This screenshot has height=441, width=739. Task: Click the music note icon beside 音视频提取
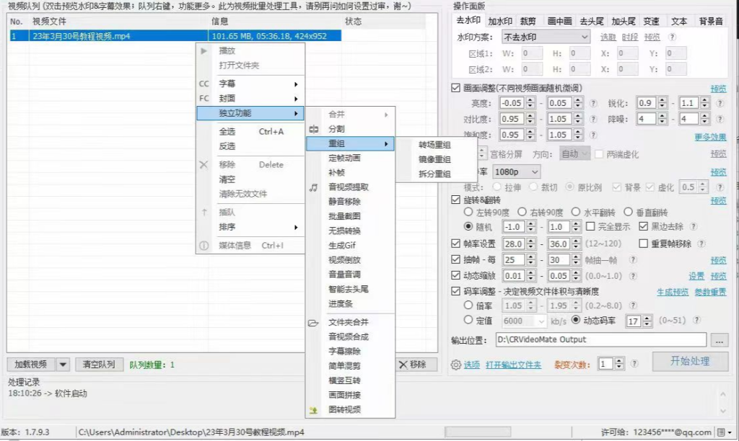pos(313,187)
